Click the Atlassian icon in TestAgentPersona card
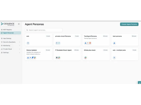Image resolution: width=141 pixels, height=105 pixels. (x=85, y=43)
